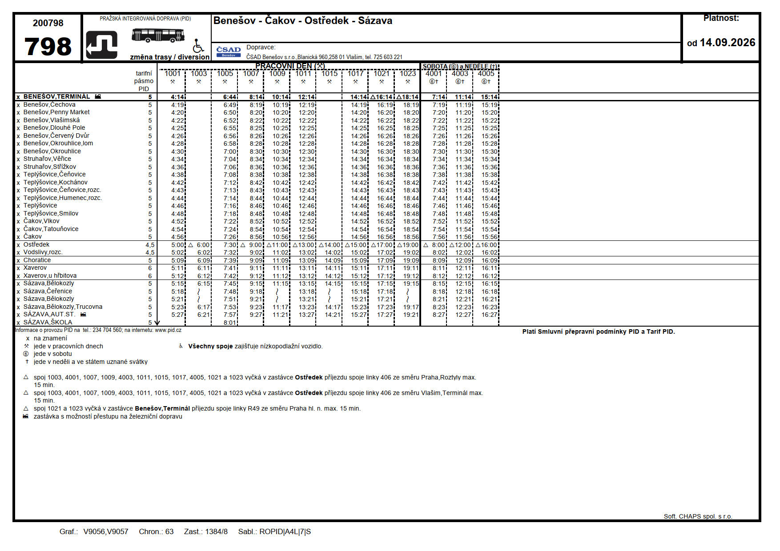Click the validity date 14.09.2026

728,43
